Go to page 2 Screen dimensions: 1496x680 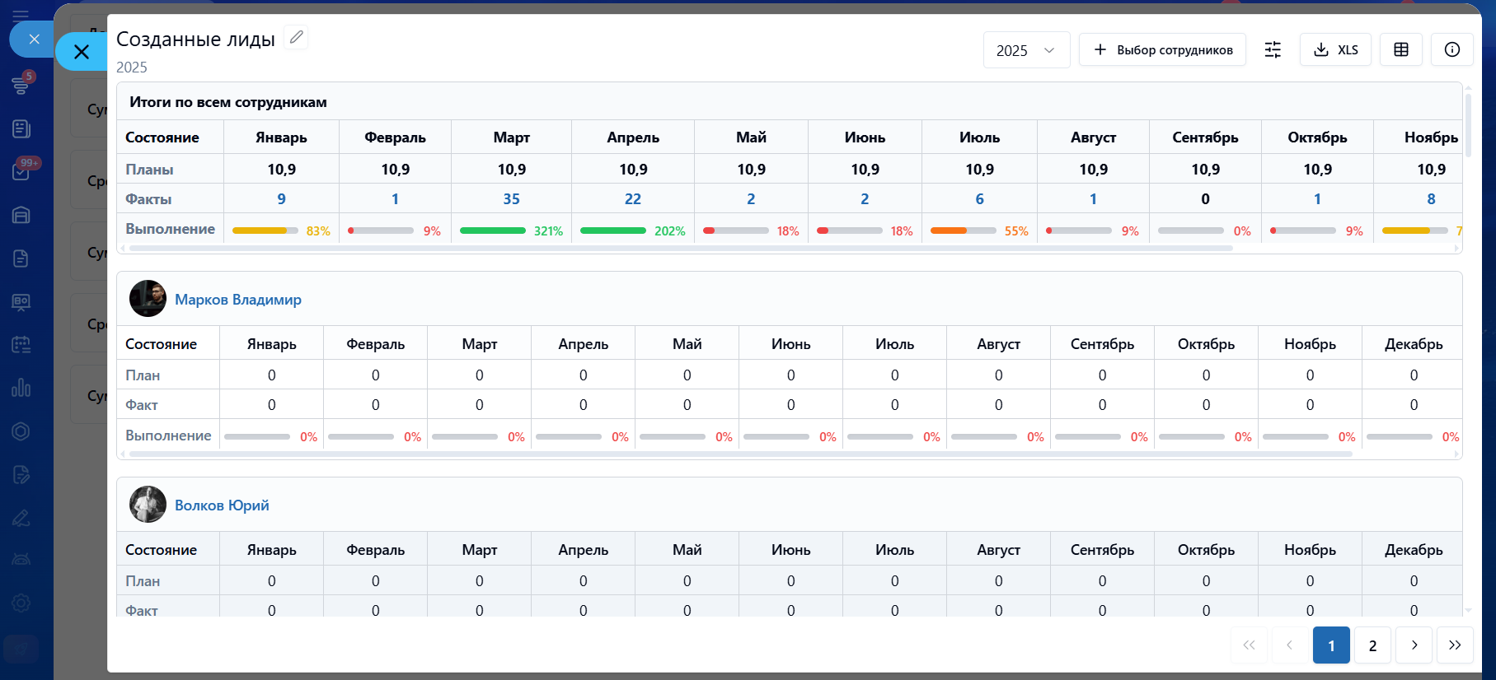1372,645
